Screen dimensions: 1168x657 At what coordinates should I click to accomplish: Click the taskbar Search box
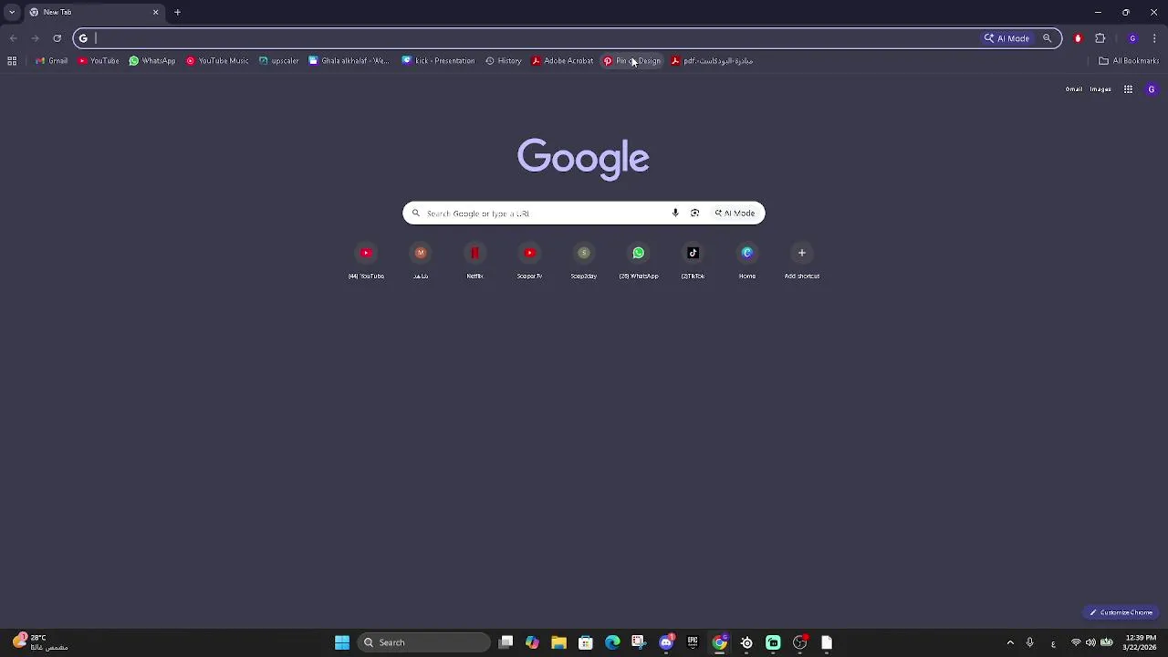(x=423, y=642)
